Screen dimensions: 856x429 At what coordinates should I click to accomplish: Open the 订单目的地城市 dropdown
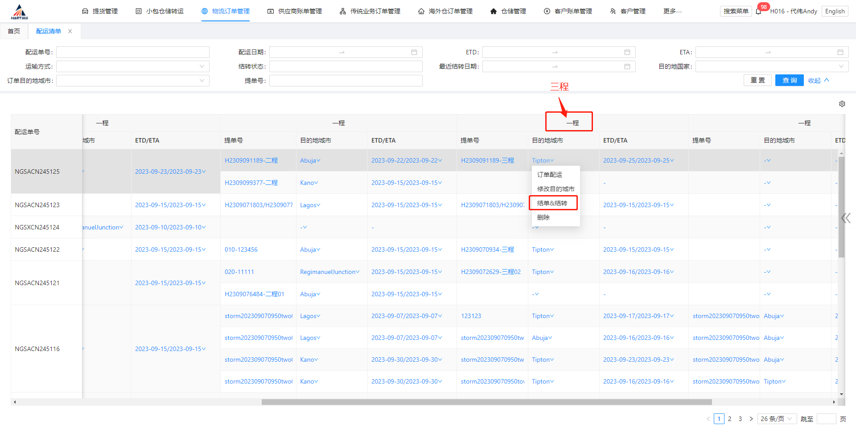pos(133,81)
